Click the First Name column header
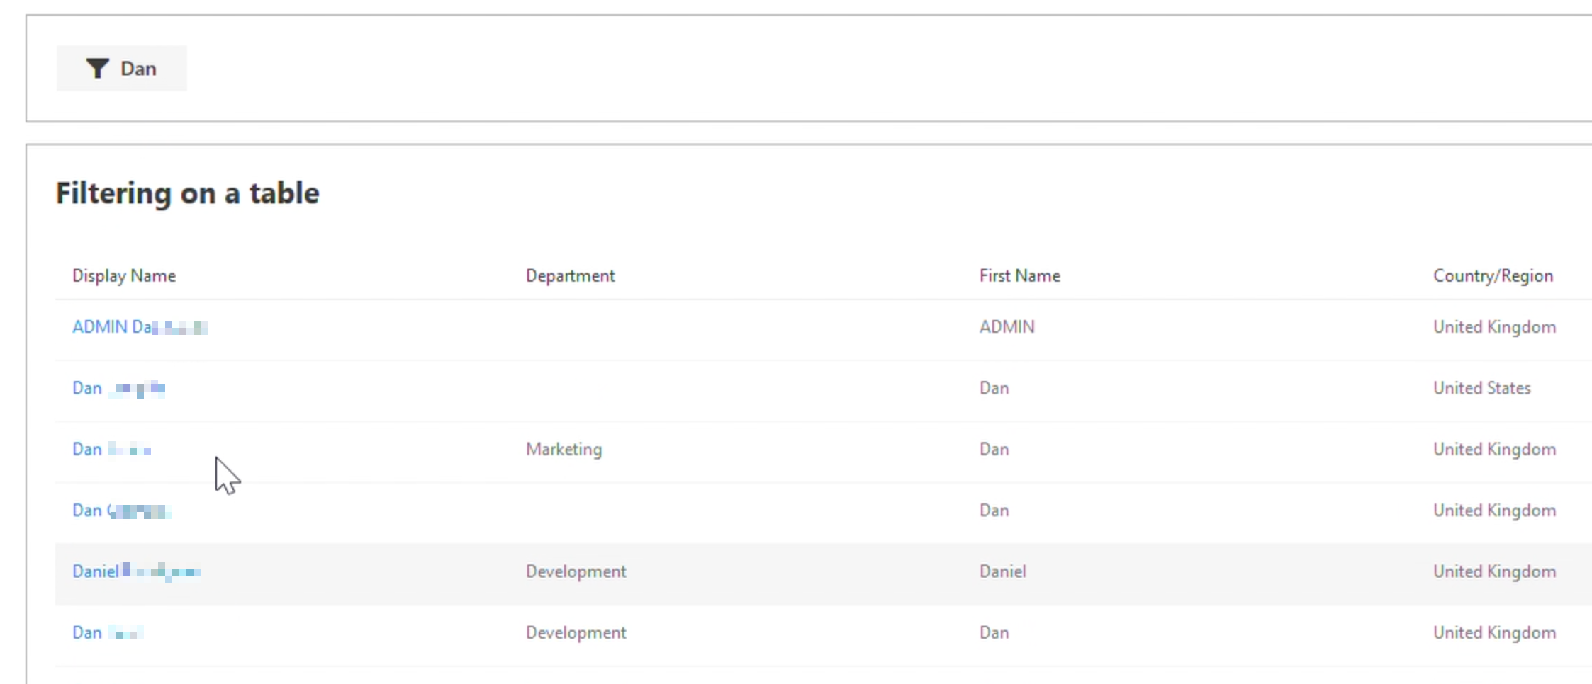Image resolution: width=1592 pixels, height=684 pixels. tap(1019, 276)
